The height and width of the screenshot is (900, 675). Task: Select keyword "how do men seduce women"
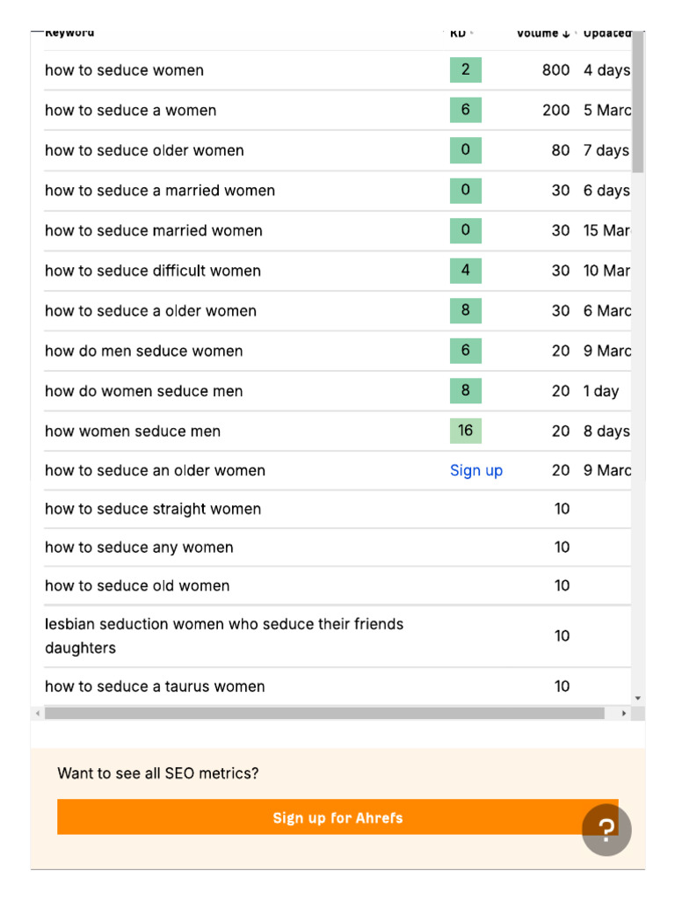pos(143,351)
